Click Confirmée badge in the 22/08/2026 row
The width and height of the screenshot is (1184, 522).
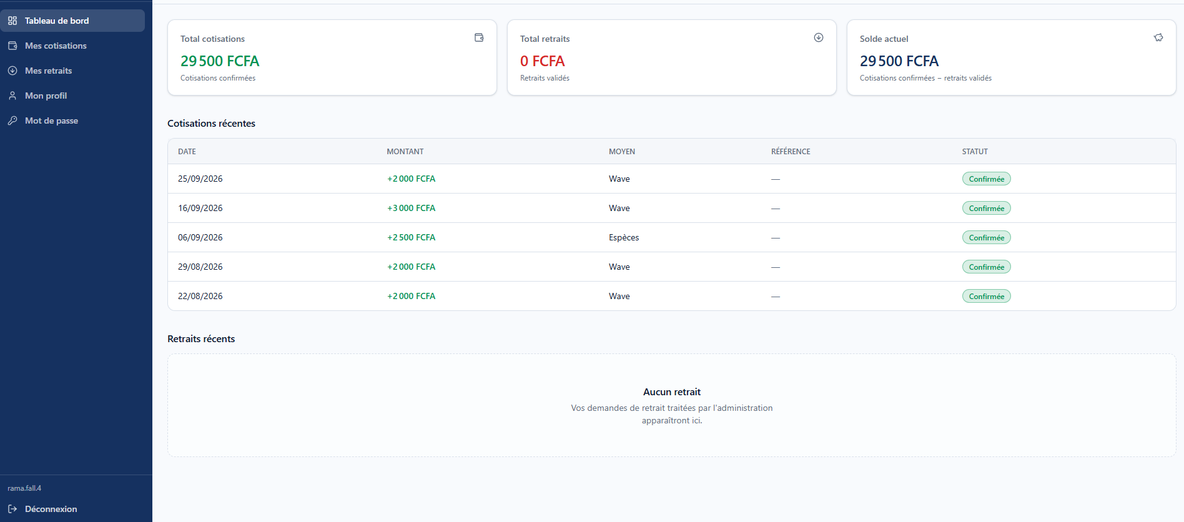[987, 296]
